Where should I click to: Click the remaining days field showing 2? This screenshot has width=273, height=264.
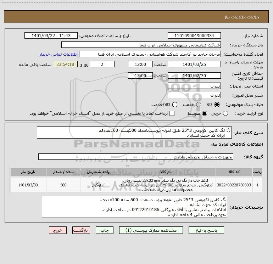[x=102, y=64]
